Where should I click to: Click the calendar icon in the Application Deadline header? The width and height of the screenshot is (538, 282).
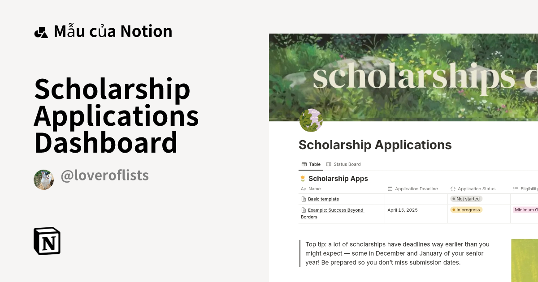pos(390,188)
